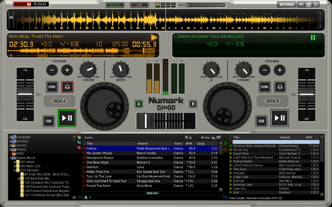Click the B VOLUME knob

(244, 70)
